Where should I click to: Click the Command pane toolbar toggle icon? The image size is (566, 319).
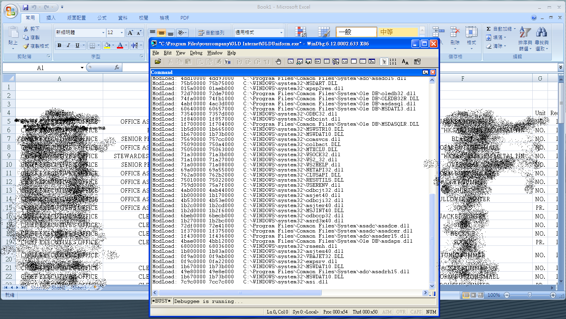click(426, 72)
